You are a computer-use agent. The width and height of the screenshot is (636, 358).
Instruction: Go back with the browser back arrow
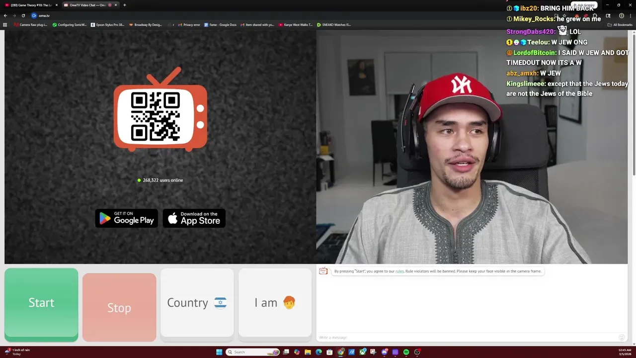coord(5,15)
